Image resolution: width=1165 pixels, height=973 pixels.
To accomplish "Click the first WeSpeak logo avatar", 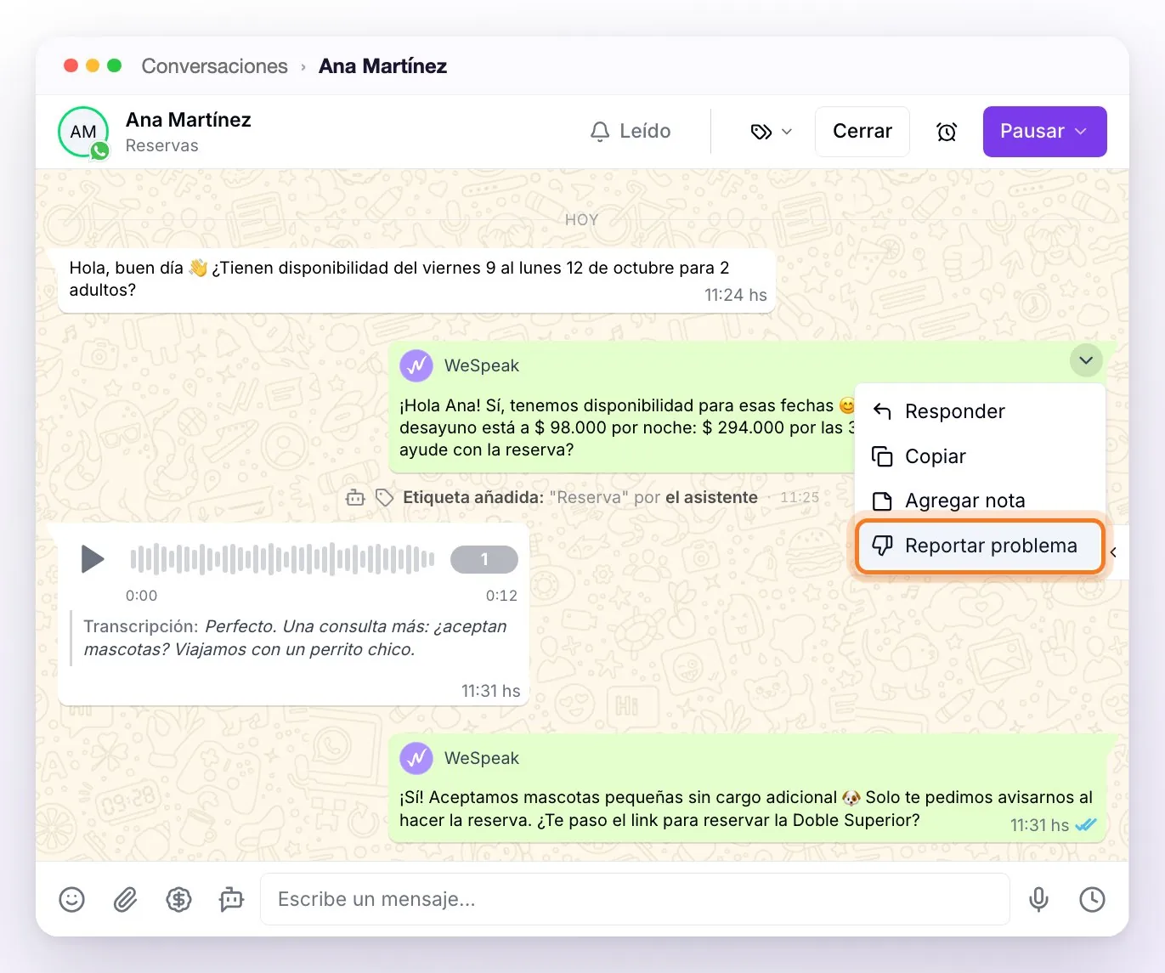I will pyautogui.click(x=416, y=366).
